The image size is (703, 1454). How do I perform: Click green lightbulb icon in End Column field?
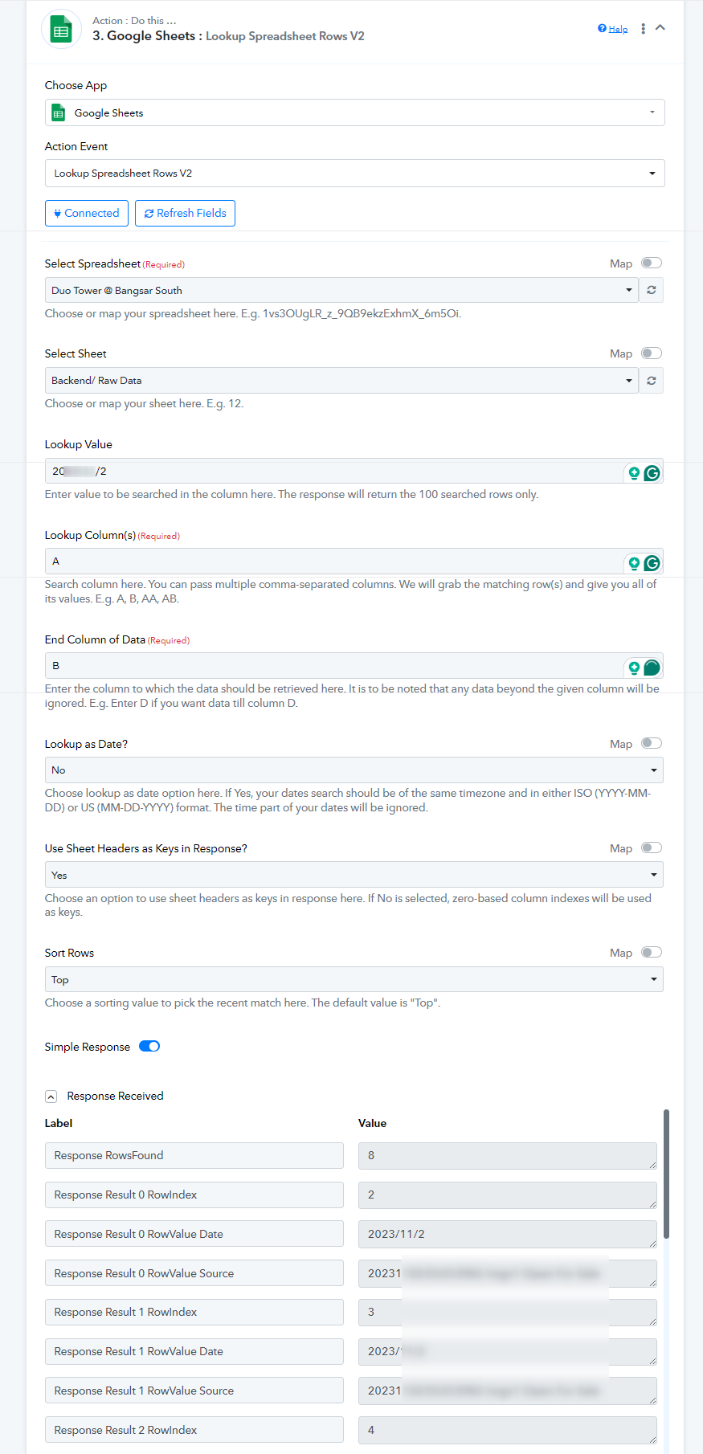634,668
